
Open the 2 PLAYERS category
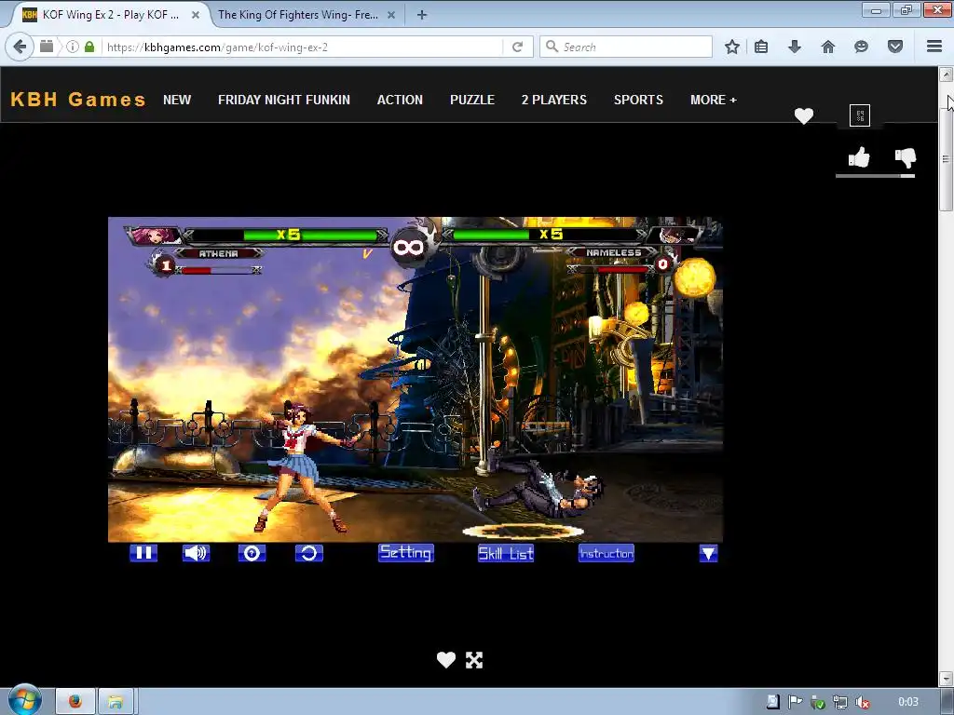553,100
